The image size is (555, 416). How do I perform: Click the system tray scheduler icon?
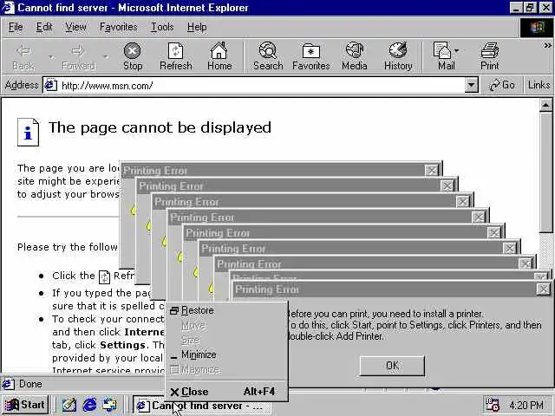click(493, 405)
